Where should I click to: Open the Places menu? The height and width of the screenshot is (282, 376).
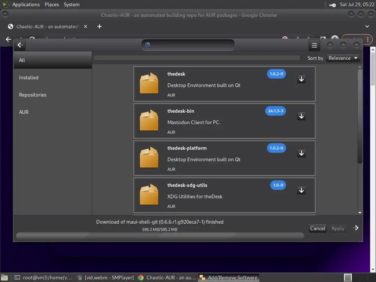(x=51, y=4)
